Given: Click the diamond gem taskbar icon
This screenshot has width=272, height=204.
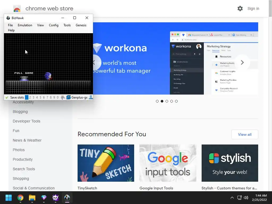Looking at the screenshot, I should tap(44, 198).
